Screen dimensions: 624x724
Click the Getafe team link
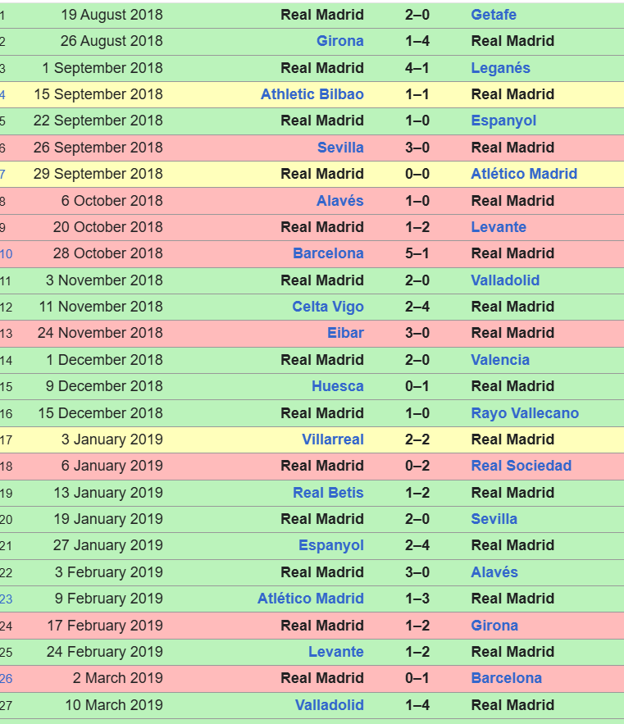pos(493,15)
